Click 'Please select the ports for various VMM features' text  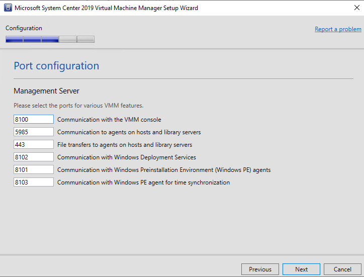(x=78, y=106)
